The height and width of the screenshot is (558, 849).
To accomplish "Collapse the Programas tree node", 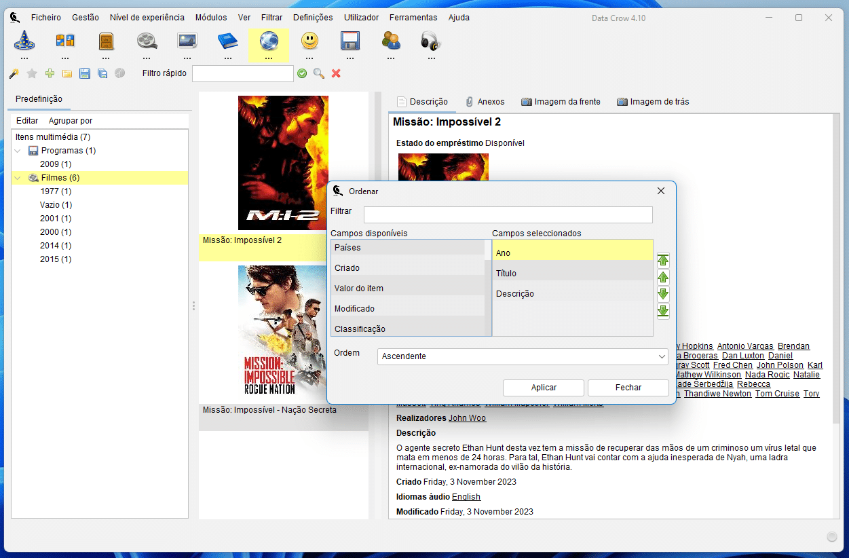I will 18,151.
